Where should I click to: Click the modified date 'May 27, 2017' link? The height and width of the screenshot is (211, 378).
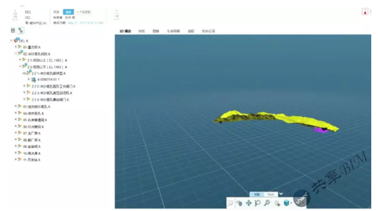click(x=86, y=23)
